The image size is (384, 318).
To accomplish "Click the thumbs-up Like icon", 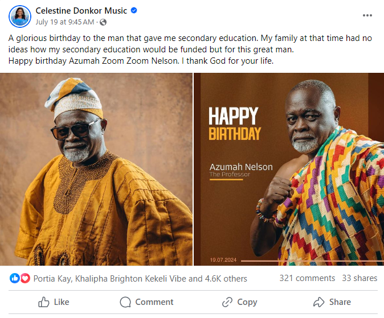I will point(43,302).
